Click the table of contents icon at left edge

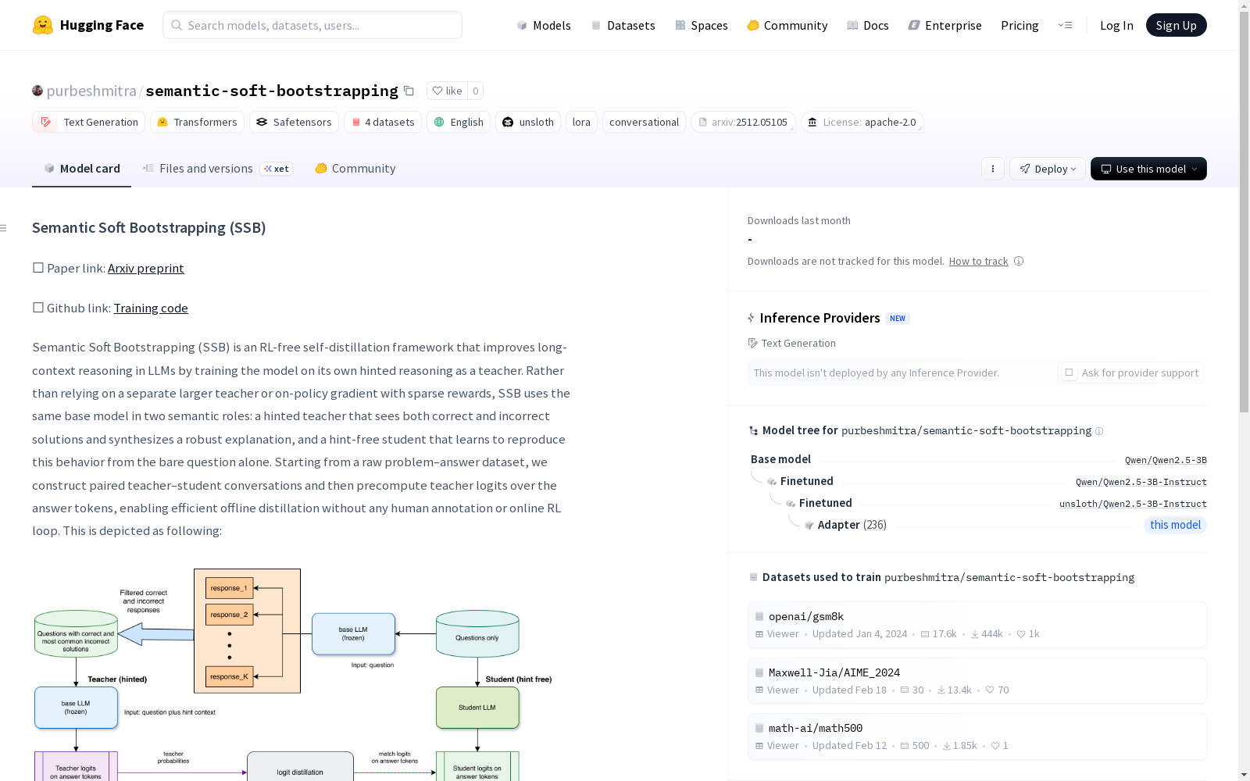pos(4,228)
